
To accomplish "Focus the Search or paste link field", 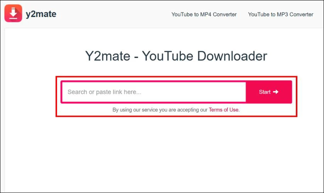I will (154, 92).
